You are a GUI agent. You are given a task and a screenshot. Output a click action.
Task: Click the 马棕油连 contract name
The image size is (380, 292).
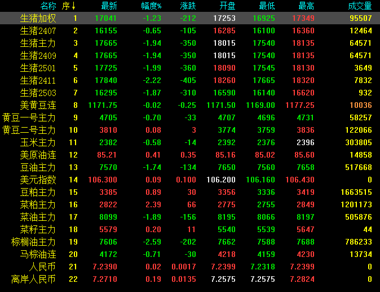(38, 254)
